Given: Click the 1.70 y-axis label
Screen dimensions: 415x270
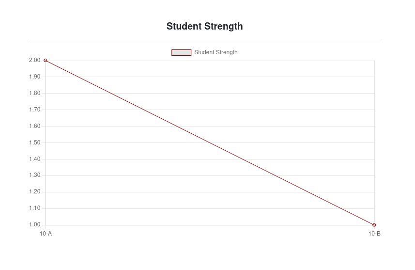Looking at the screenshot, I should coord(34,110).
